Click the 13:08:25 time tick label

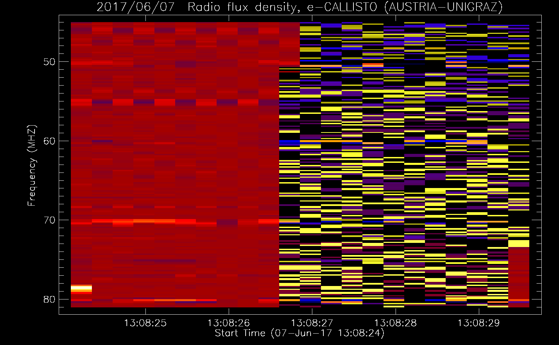(x=145, y=323)
